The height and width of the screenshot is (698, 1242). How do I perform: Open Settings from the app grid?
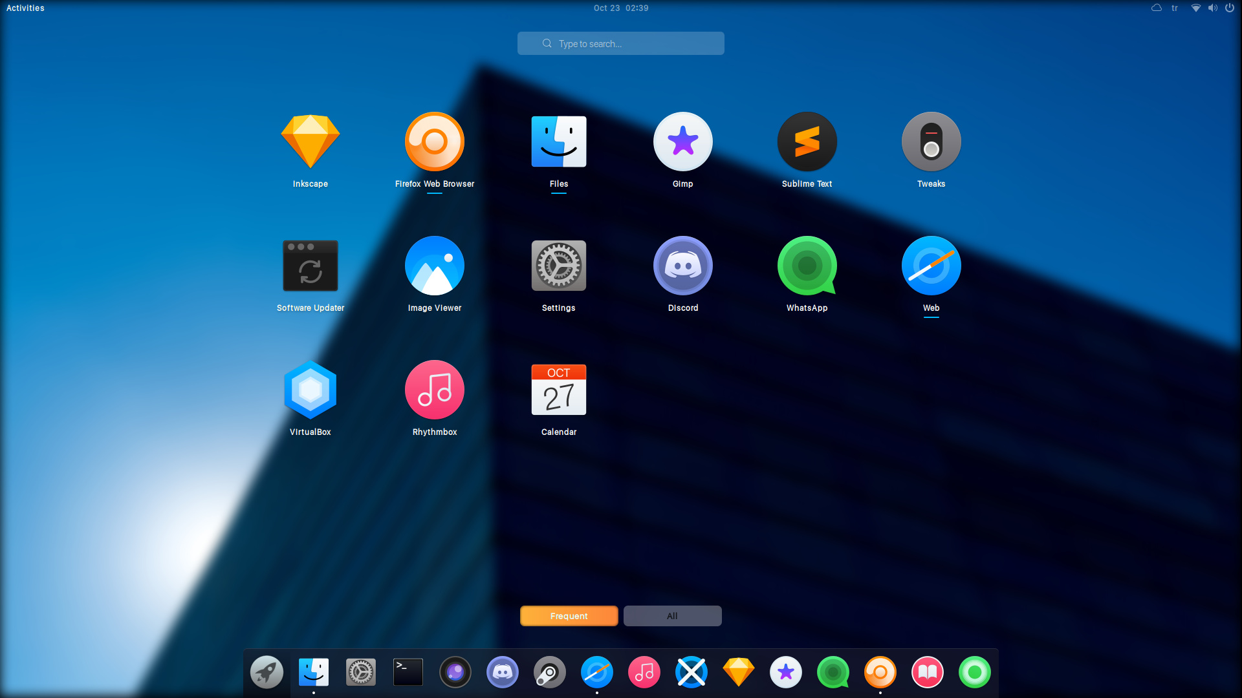coord(559,266)
